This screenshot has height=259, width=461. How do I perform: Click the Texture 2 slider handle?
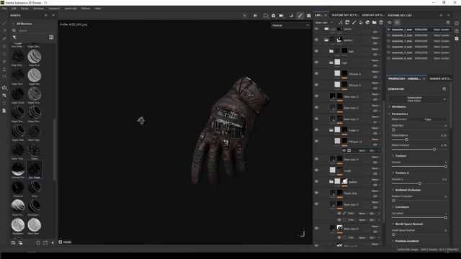[419, 183]
